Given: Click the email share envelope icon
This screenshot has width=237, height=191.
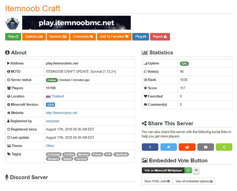Looking at the screenshot, I should 206,147.
